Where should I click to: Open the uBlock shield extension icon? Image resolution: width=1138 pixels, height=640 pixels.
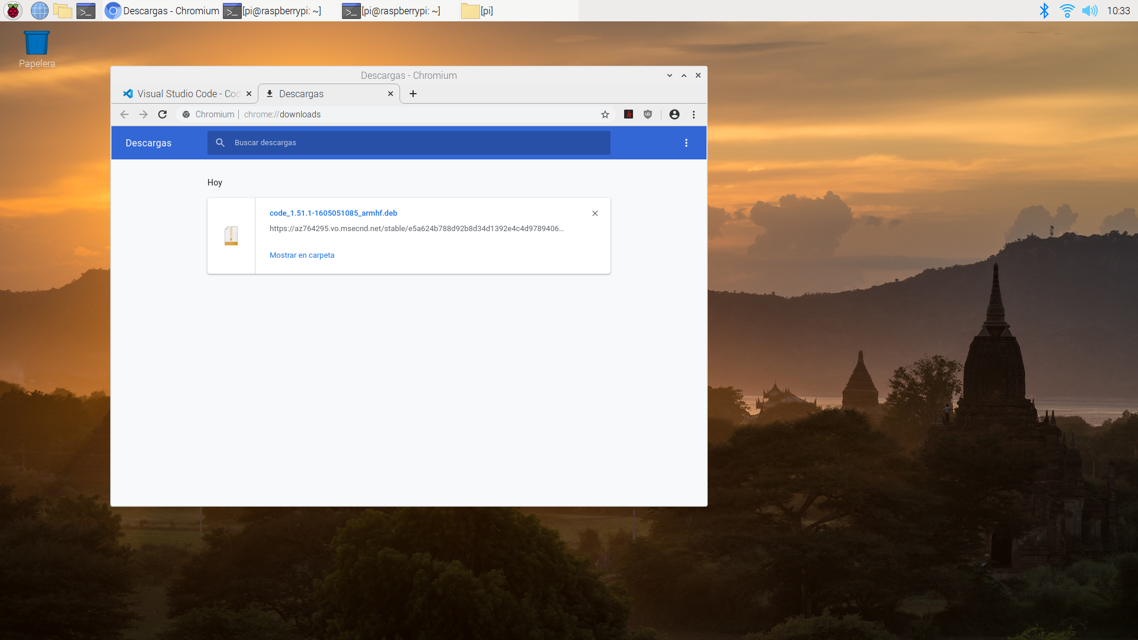click(x=648, y=114)
